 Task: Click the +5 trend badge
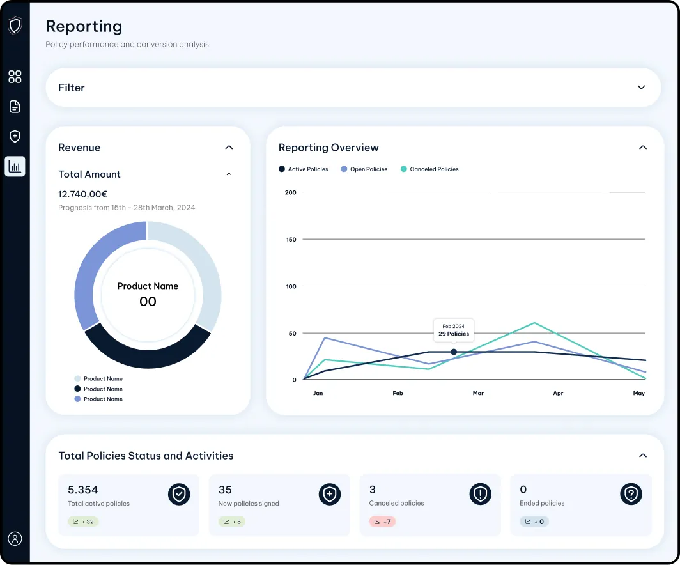click(231, 522)
